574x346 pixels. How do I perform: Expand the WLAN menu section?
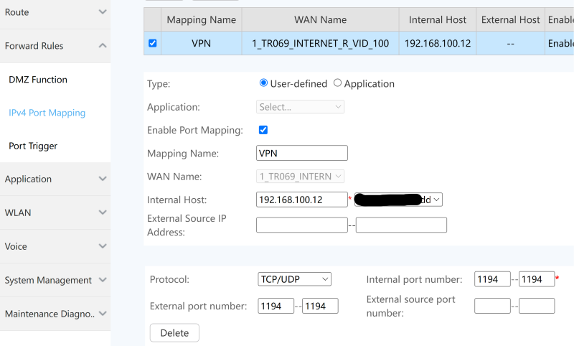click(103, 213)
